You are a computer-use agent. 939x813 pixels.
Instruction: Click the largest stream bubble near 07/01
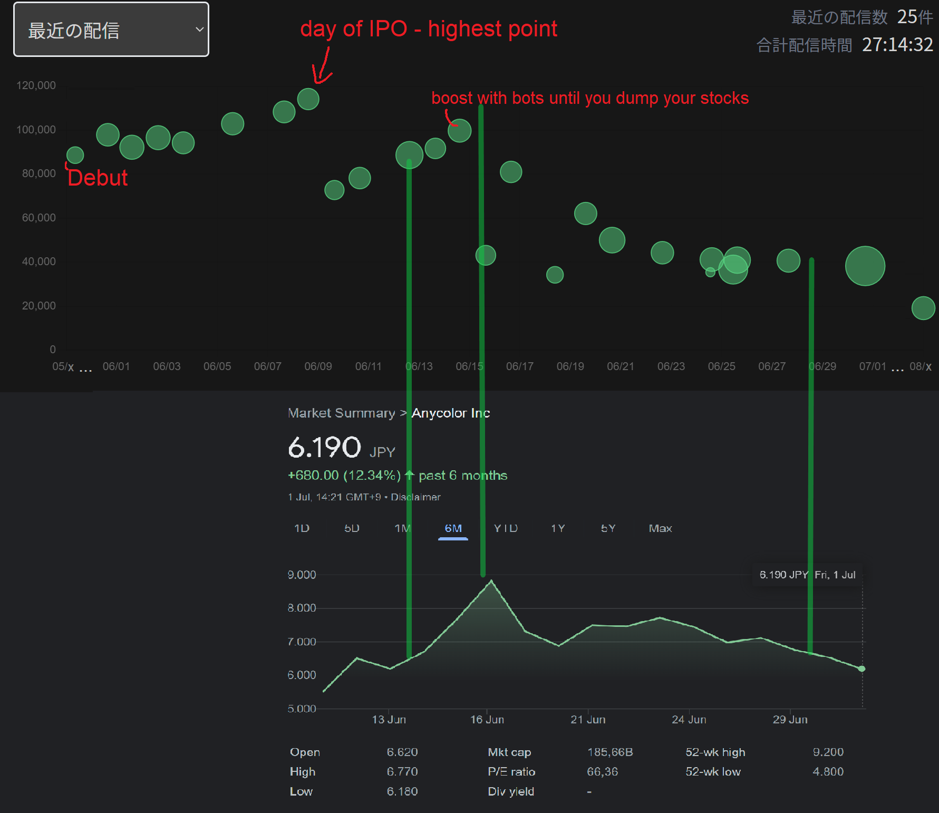[x=865, y=266]
